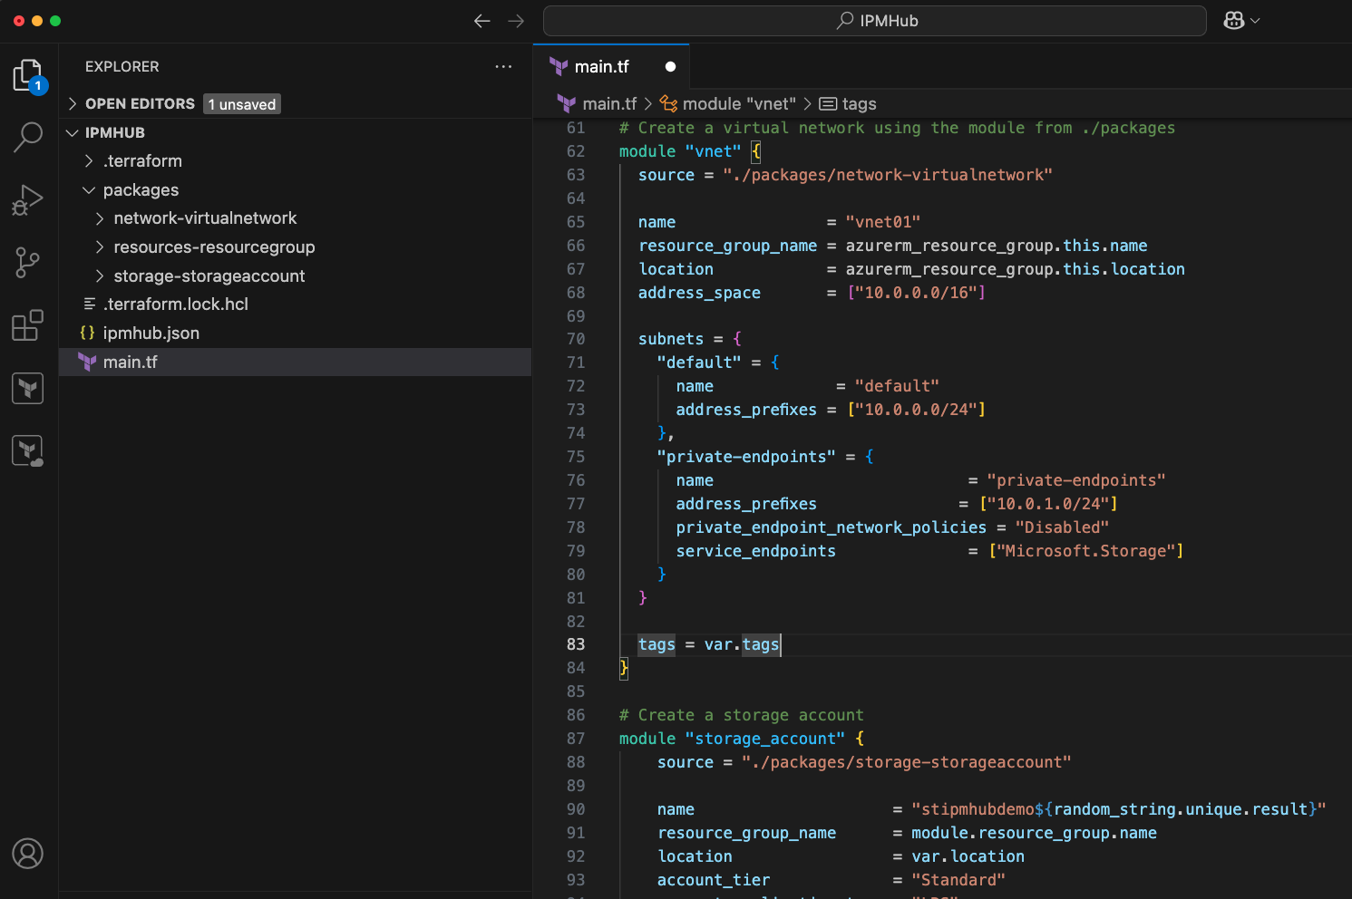Click the Terraform icon on main.tf tab
Screen dimensions: 1352x899
pos(559,66)
